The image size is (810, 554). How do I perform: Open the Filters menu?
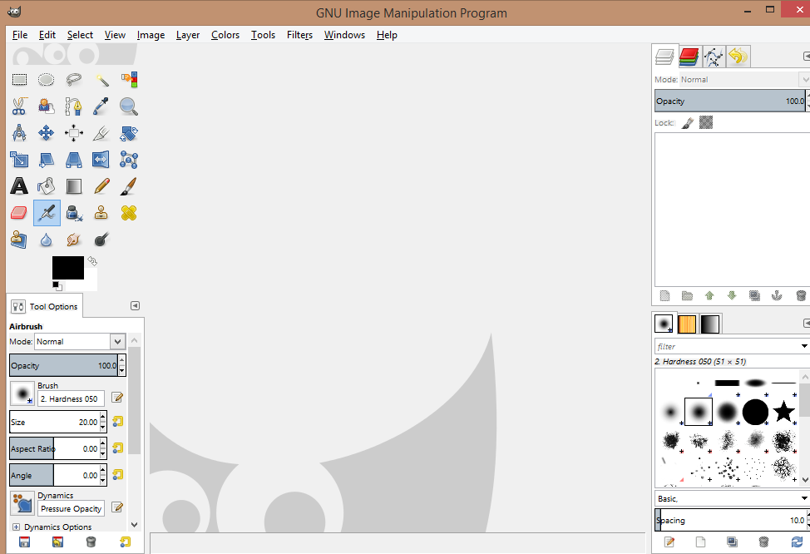point(299,35)
